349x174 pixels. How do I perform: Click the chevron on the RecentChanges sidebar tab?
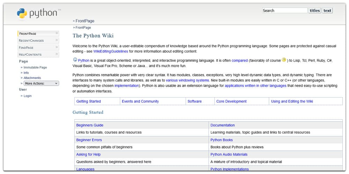point(57,40)
